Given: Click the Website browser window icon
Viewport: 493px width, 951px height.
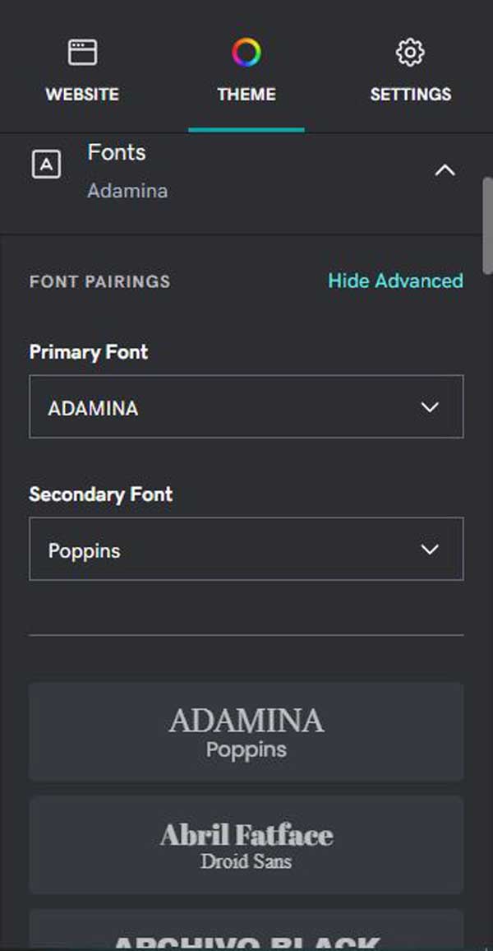Looking at the screenshot, I should 81,51.
